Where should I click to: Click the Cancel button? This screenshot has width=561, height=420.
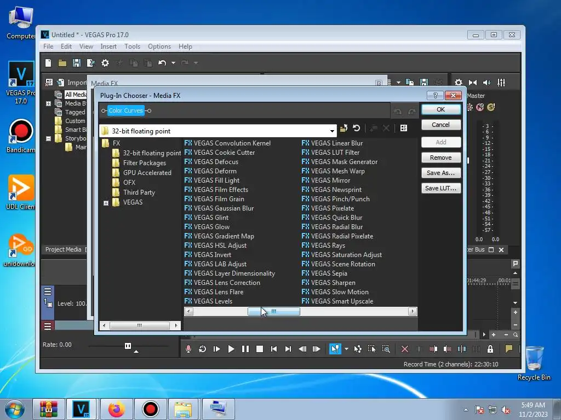(x=441, y=125)
